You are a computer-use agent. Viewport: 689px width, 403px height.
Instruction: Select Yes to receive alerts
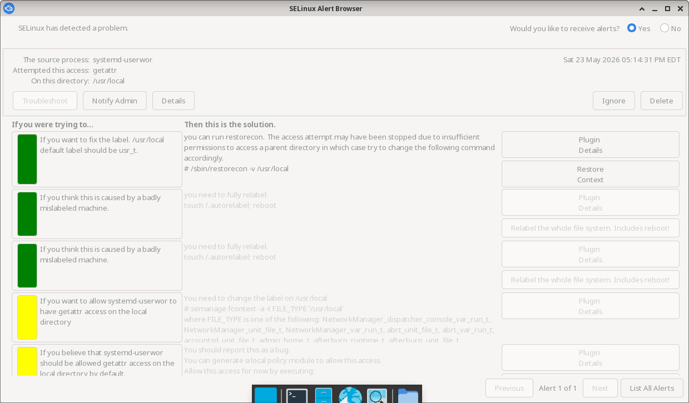(x=638, y=28)
